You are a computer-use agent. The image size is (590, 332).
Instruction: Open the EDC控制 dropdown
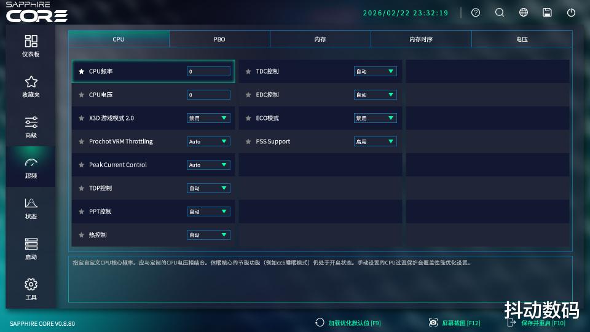pos(376,95)
